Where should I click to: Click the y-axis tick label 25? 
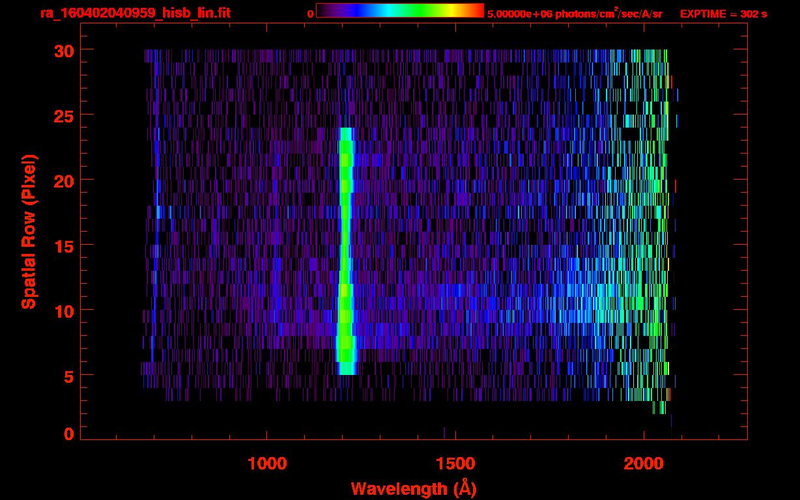(x=63, y=115)
